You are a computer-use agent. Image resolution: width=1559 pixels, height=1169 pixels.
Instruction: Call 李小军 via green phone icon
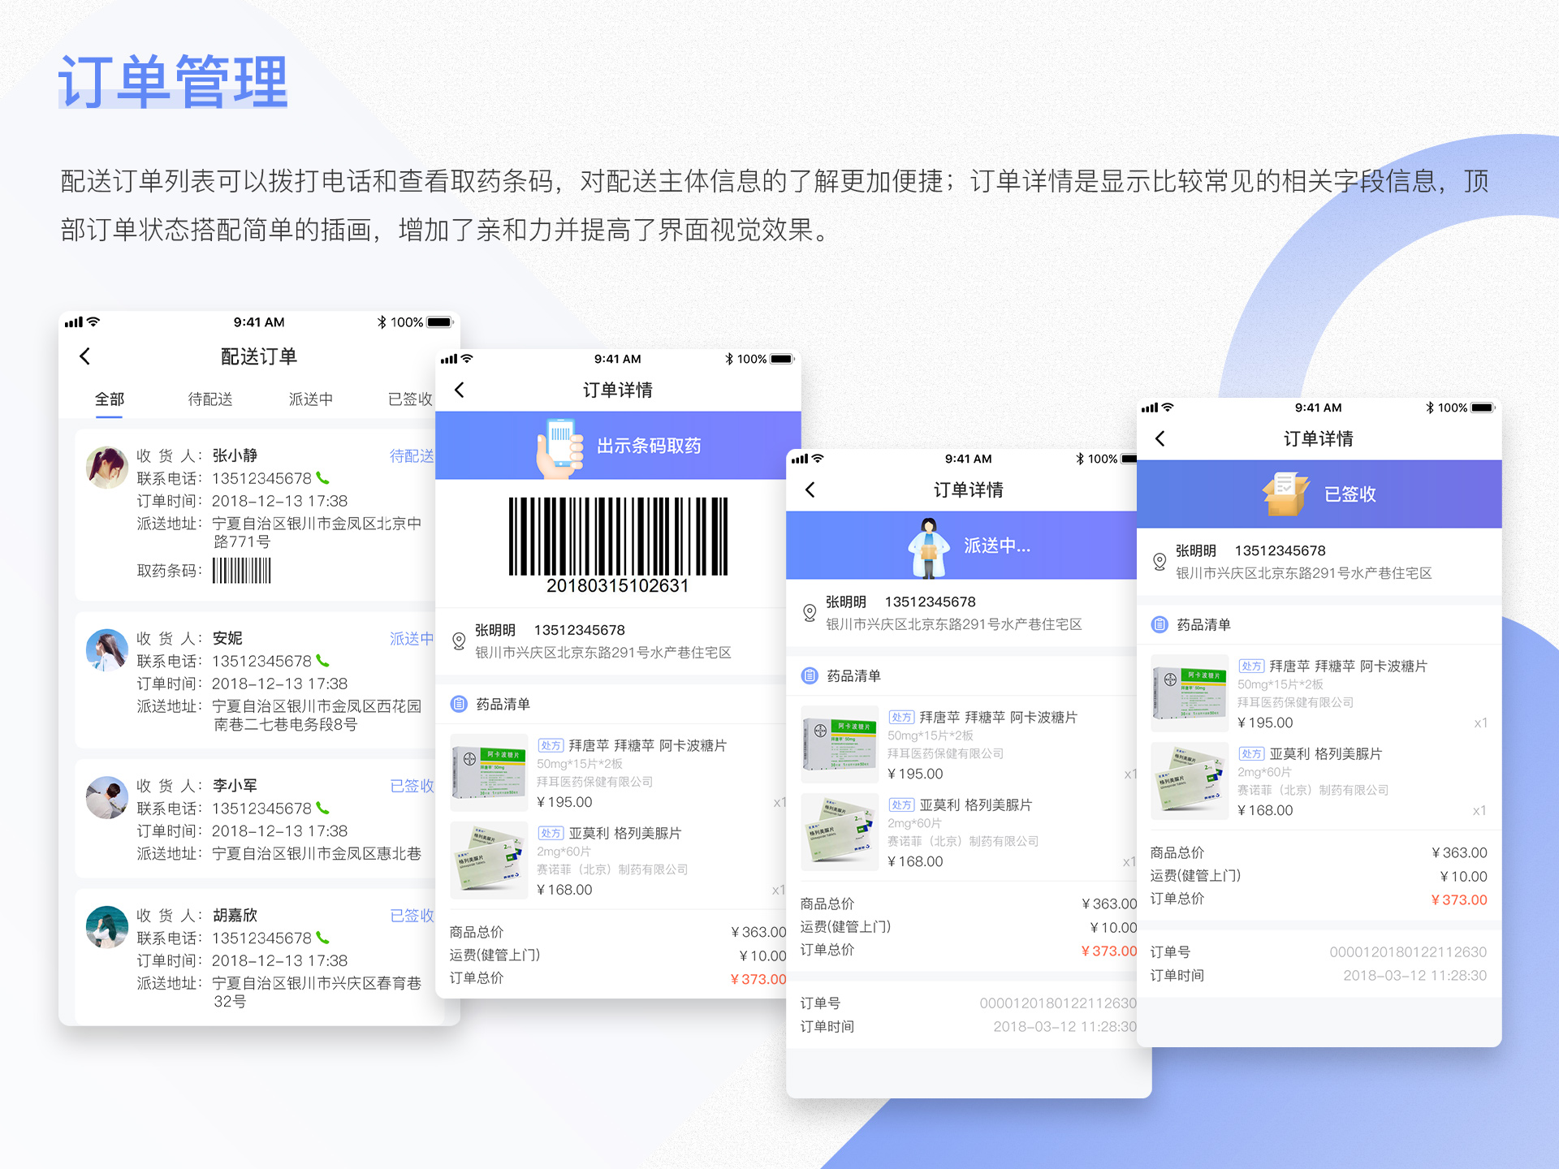(x=322, y=808)
